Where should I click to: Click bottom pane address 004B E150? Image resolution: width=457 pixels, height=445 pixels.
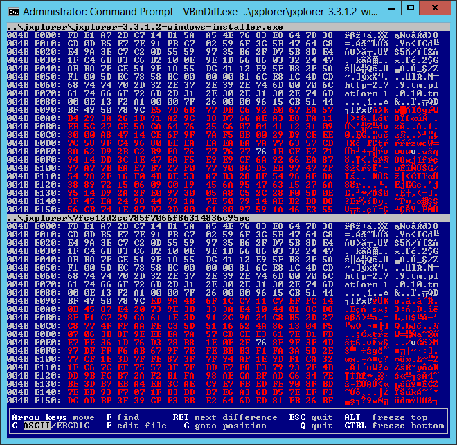pos(34,401)
